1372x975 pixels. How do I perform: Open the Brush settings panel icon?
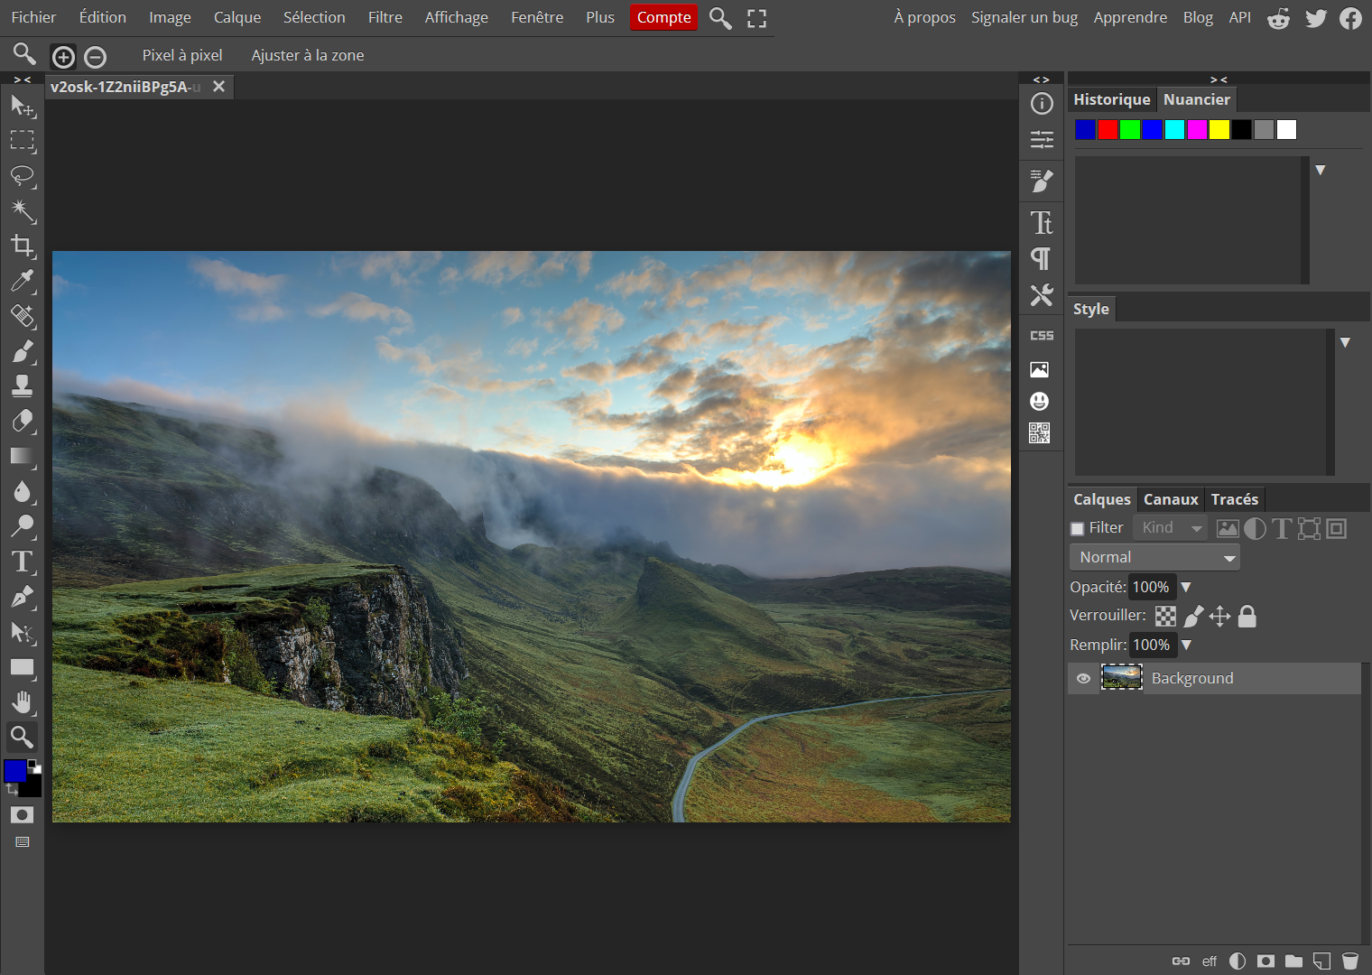tap(1042, 181)
